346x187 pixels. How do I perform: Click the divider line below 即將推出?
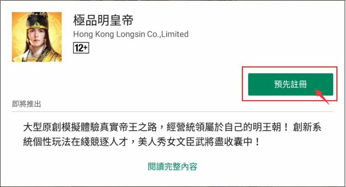click(x=173, y=111)
